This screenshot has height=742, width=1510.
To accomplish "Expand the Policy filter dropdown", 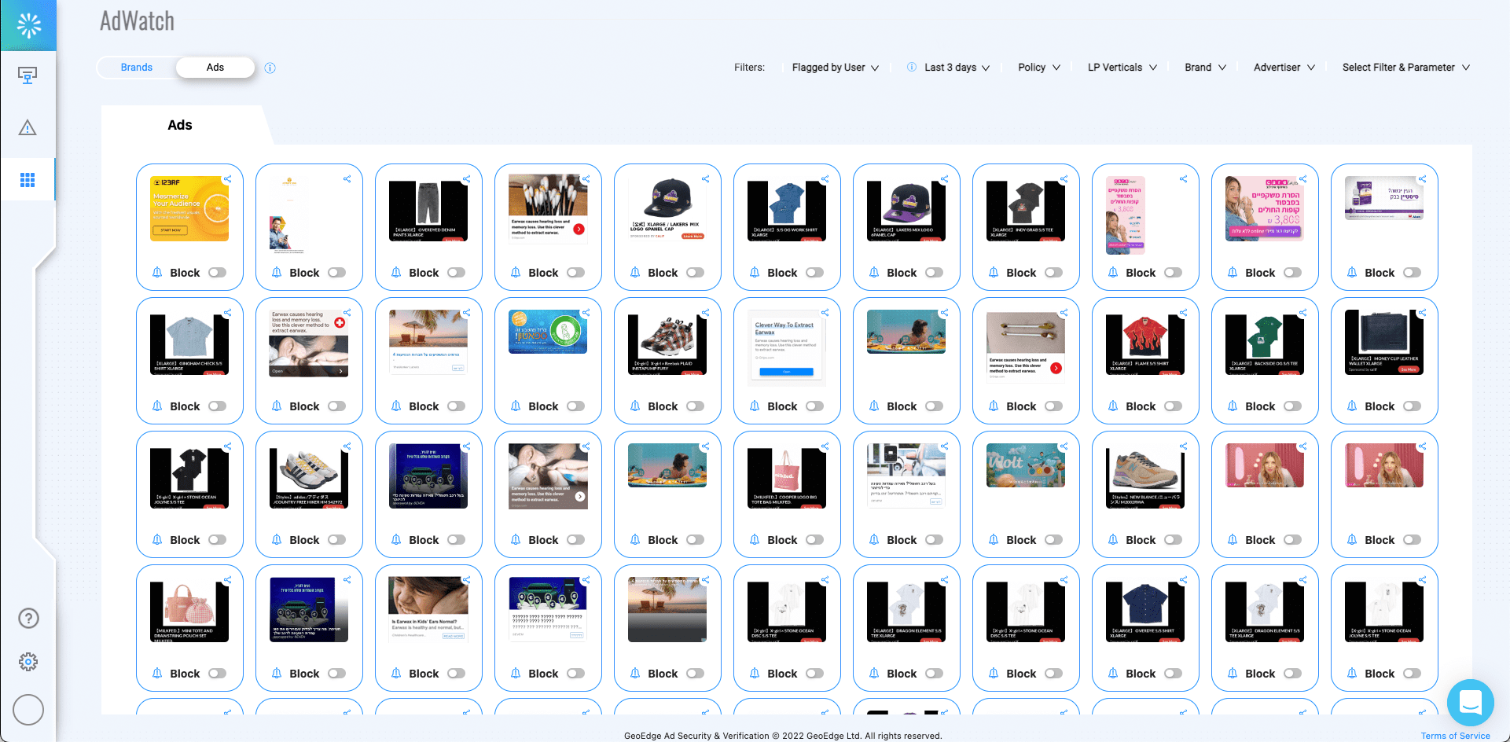I will (1039, 68).
